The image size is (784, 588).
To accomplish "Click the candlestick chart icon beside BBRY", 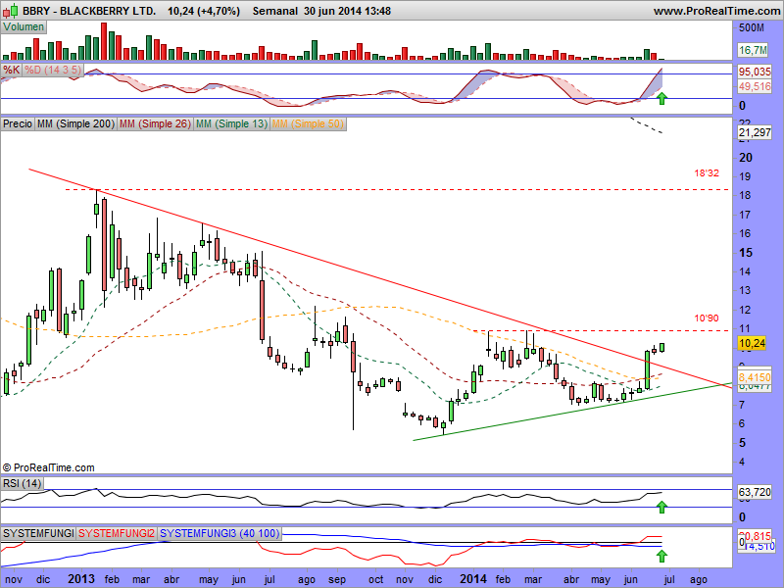I will 11,10.
